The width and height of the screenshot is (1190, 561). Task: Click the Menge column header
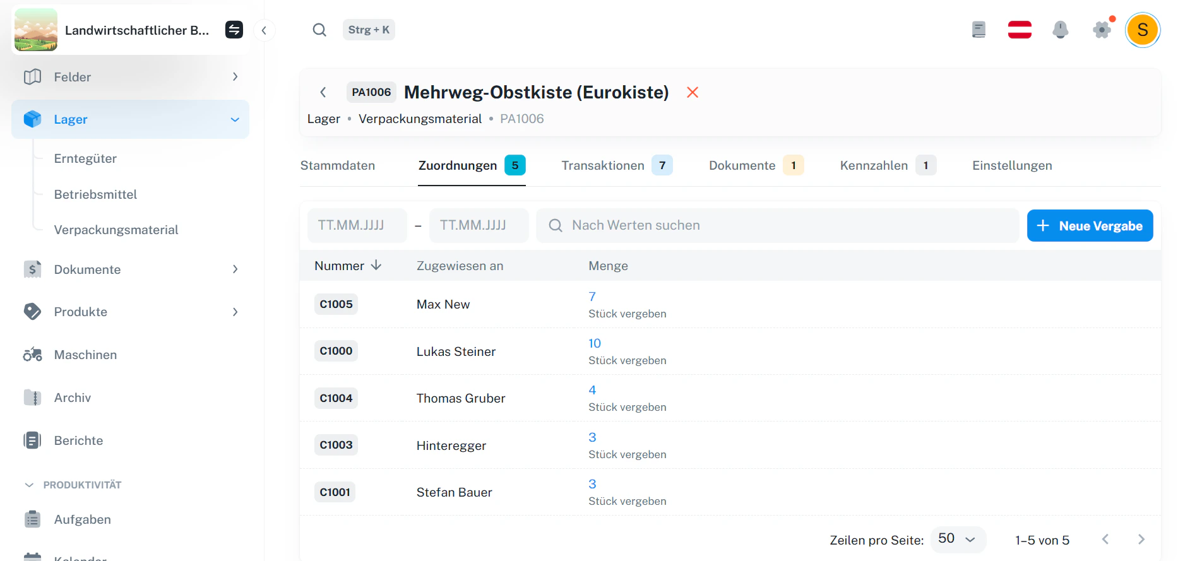608,266
